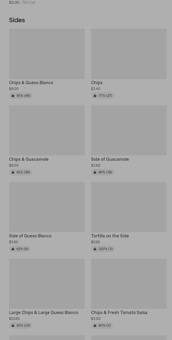172x340 pixels.
Task: Click the Chips & Fresh Tomato Salsa thumbs-up icon
Action: [x=95, y=326]
